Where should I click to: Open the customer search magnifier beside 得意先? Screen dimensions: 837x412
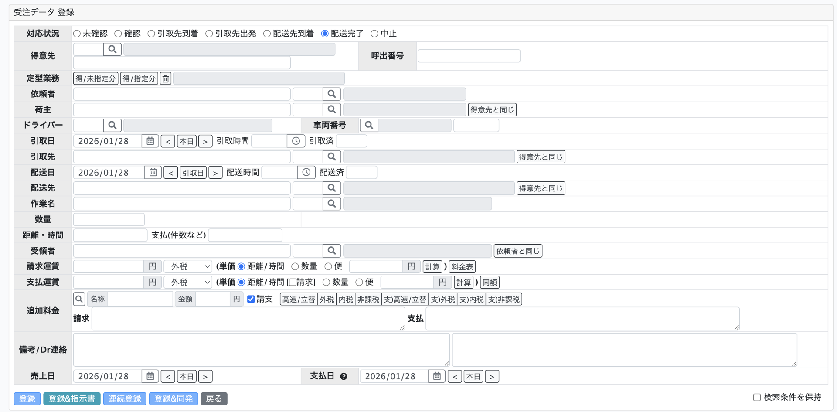[x=112, y=49]
